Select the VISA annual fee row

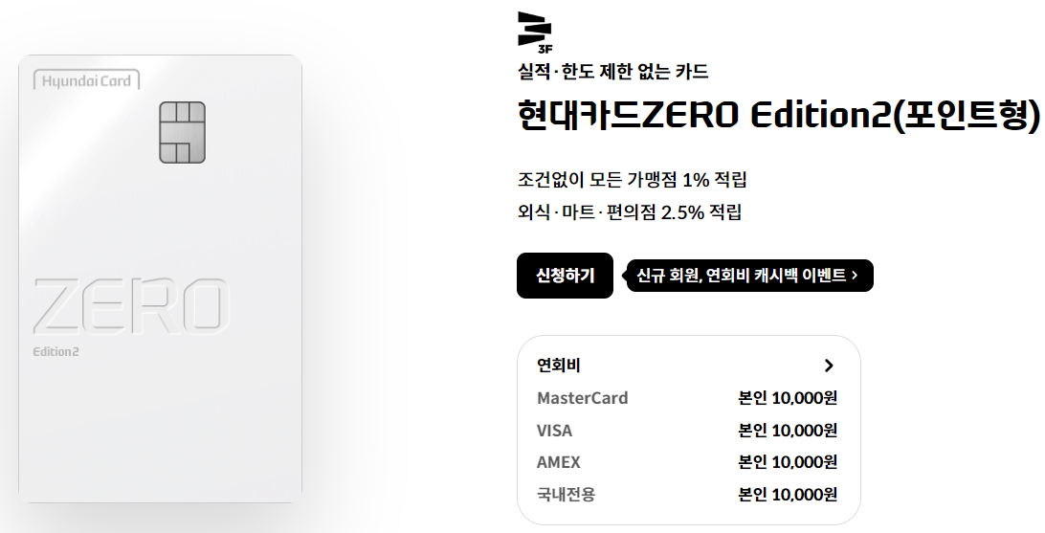coord(687,431)
